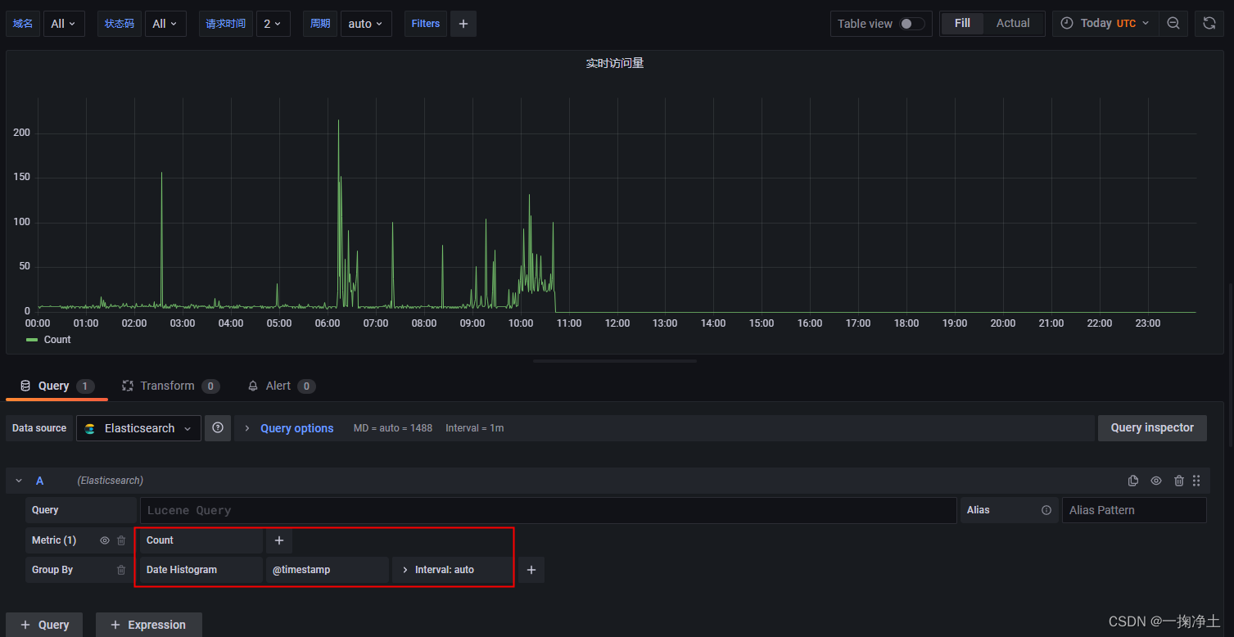
Task: Open the 请求时间 variable dropdown
Action: 273,24
